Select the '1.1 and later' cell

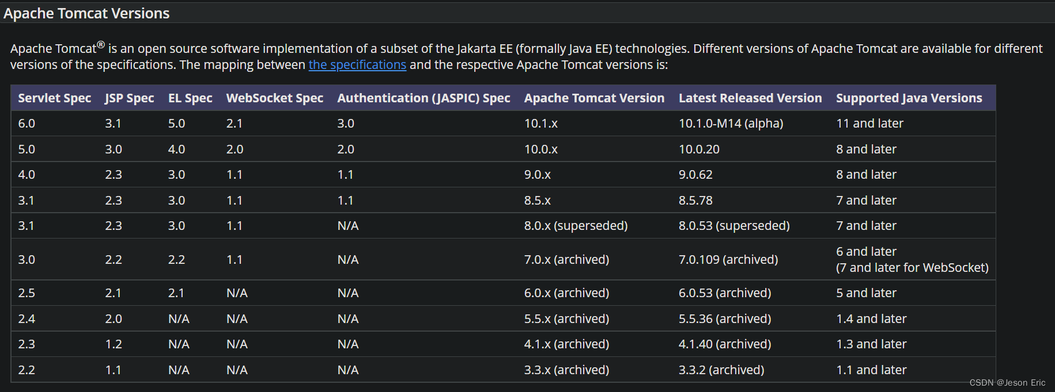tap(872, 370)
